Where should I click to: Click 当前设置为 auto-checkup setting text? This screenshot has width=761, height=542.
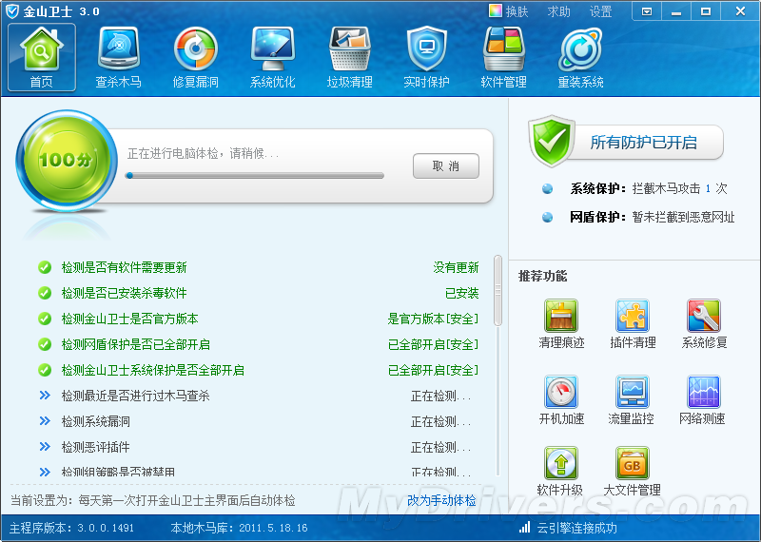[153, 500]
